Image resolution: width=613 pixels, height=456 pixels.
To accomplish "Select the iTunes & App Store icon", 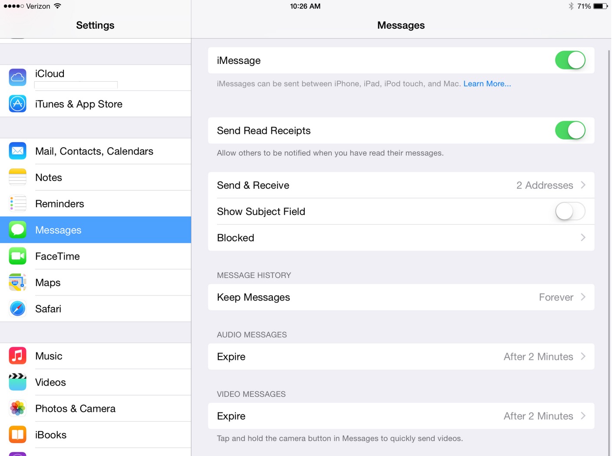I will pyautogui.click(x=17, y=104).
